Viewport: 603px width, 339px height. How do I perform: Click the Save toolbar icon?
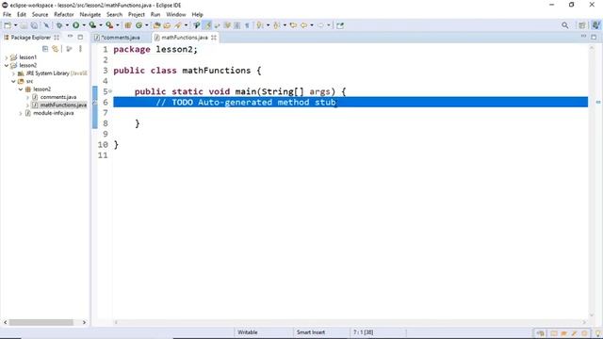tap(24, 25)
